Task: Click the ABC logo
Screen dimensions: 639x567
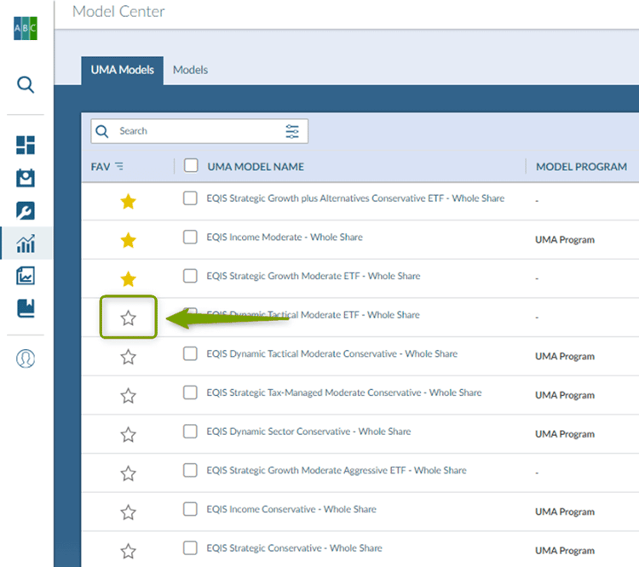Action: click(26, 28)
